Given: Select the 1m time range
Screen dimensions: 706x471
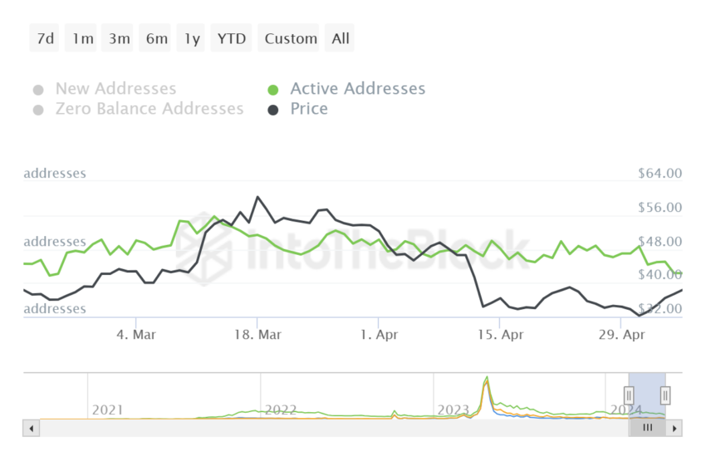Looking at the screenshot, I should (81, 38).
